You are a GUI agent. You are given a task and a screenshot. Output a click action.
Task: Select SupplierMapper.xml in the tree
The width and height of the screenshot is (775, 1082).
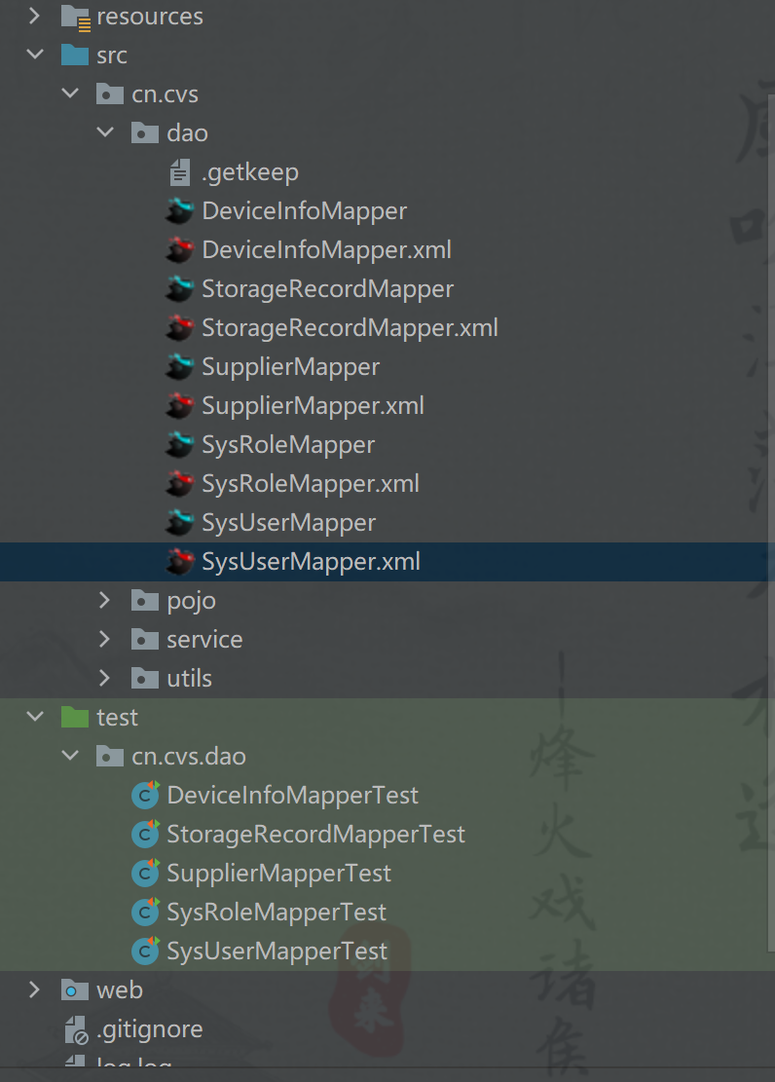point(313,406)
